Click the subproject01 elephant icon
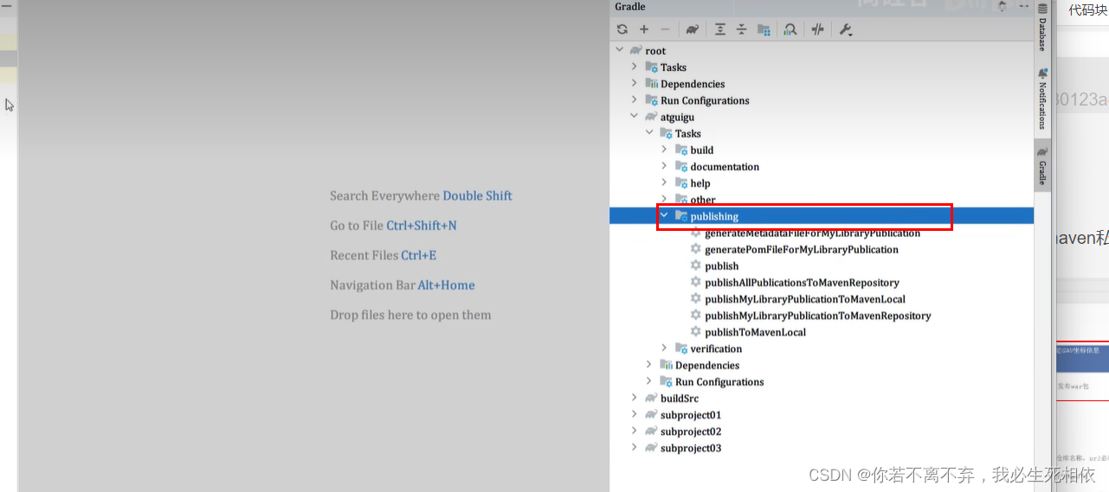Screen dimensions: 1109x492 pos(651,414)
